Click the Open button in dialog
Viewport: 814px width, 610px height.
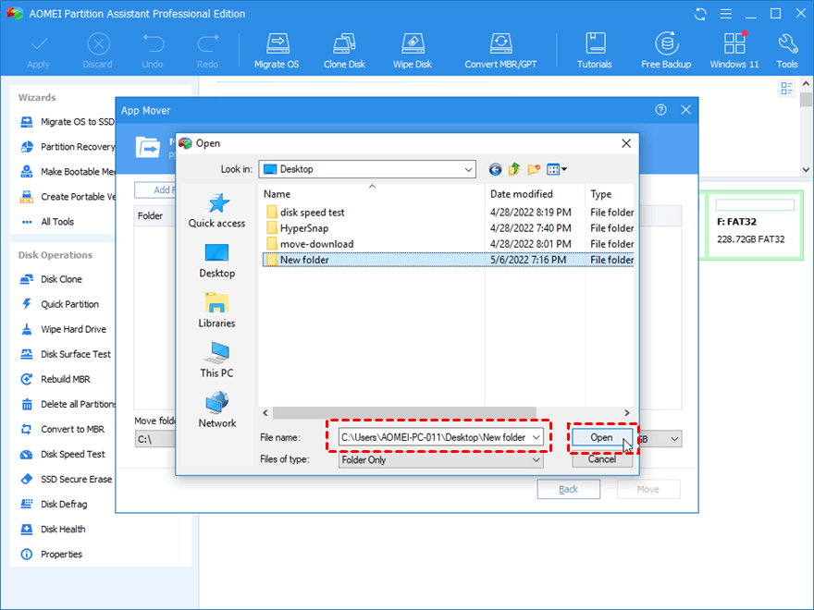pyautogui.click(x=601, y=438)
